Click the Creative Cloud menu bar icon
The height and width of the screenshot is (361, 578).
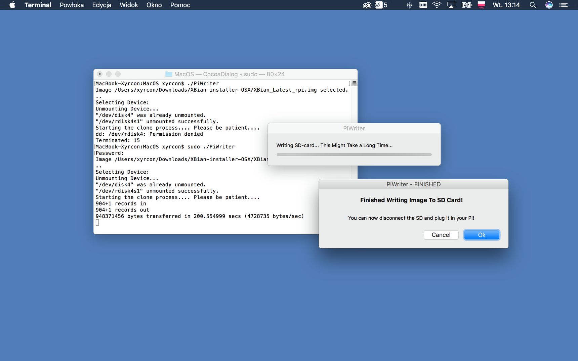click(367, 5)
